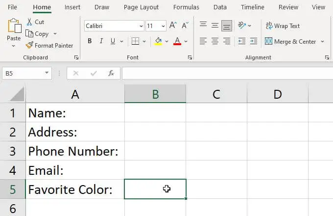Apply the Borders icon
Viewport: 333px width, 216px height.
135,41
